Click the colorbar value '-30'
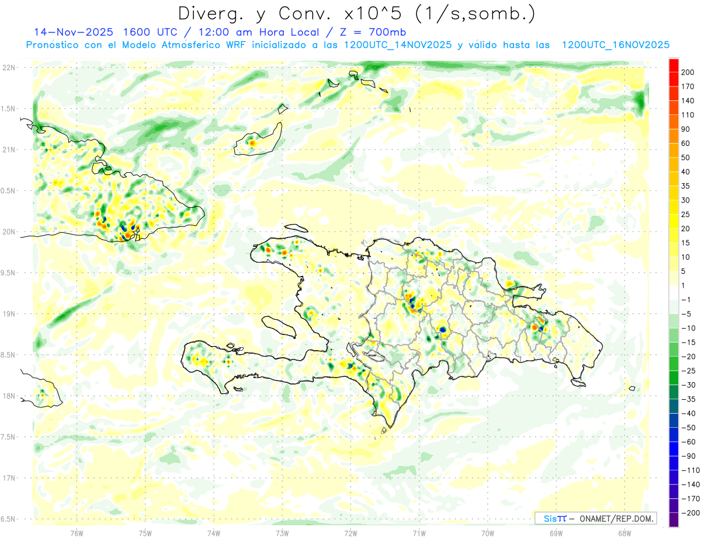701x541 pixels. pyautogui.click(x=688, y=385)
